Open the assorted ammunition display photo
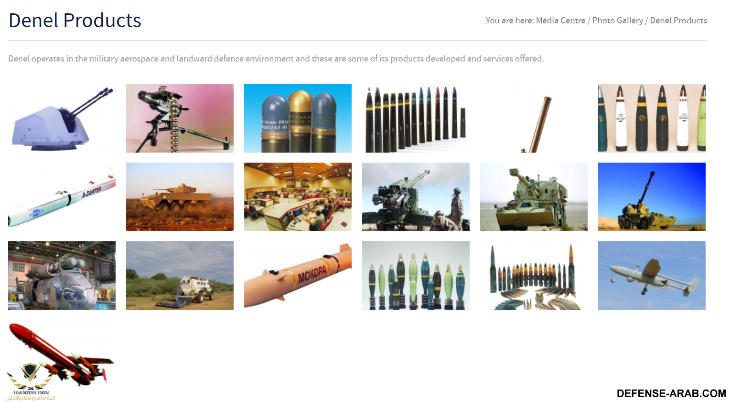Screen dimensions: 730x402 click(534, 276)
